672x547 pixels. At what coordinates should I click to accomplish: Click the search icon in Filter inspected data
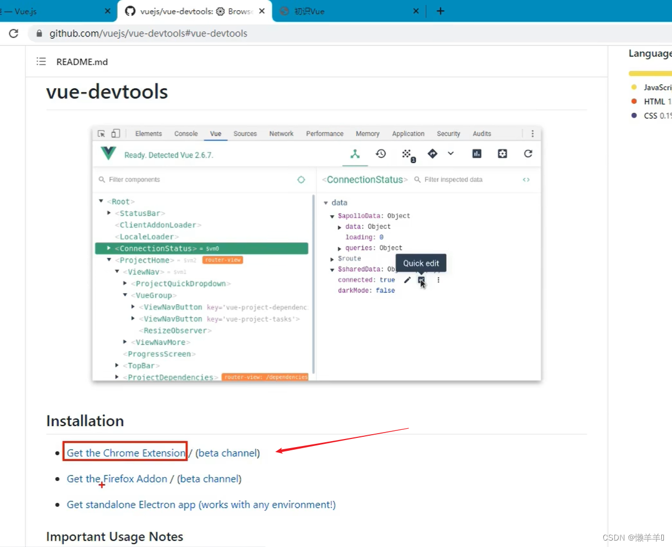[x=417, y=179]
